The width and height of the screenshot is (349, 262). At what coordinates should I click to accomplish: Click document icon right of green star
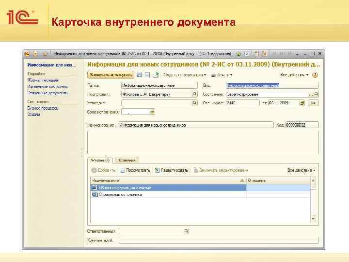click(247, 54)
